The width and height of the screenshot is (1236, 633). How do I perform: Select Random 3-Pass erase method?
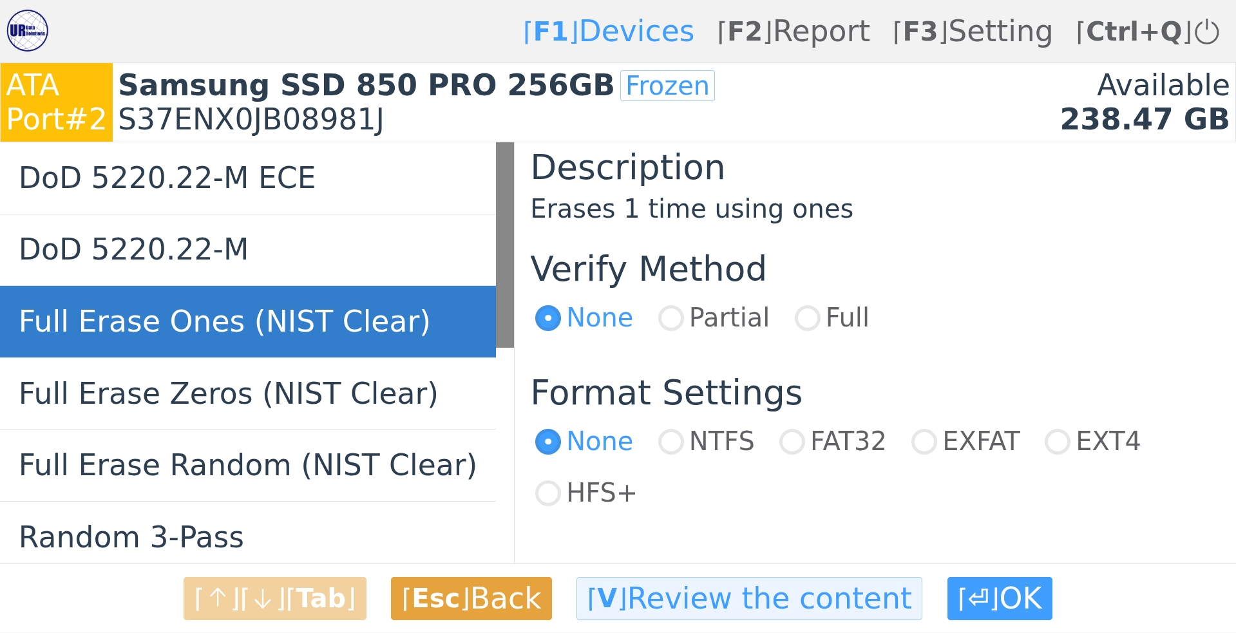point(247,536)
